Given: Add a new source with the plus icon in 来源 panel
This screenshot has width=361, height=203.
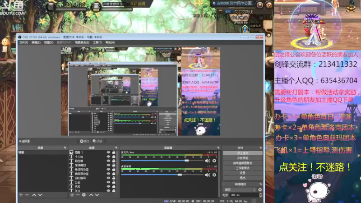Looking at the screenshot, I should tap(72, 195).
